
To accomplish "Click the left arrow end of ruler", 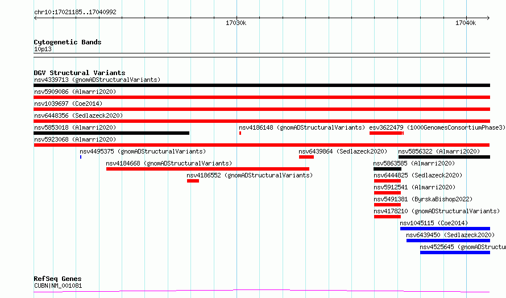I will (x=35, y=18).
